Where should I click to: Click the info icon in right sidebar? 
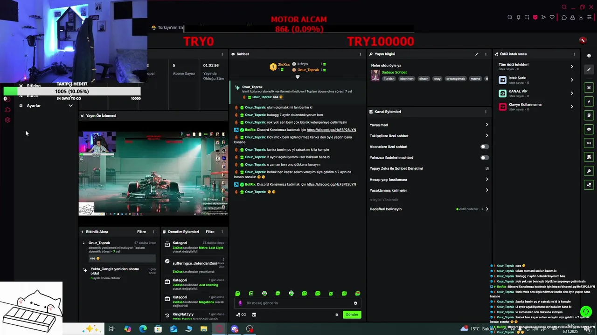tap(589, 56)
